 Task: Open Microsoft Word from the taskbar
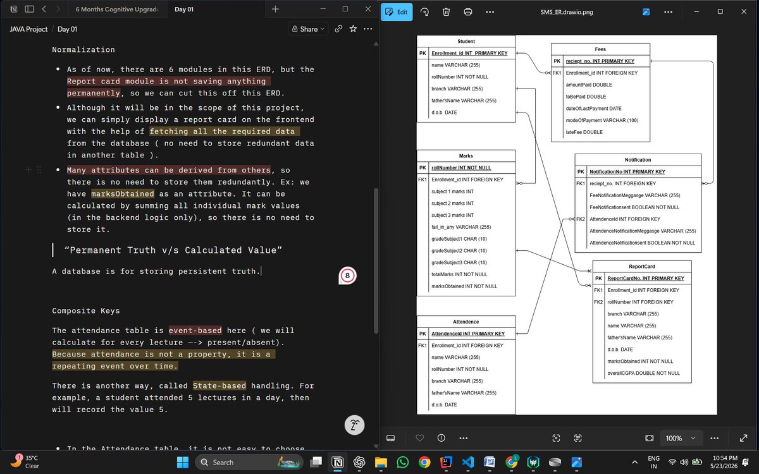click(490, 462)
